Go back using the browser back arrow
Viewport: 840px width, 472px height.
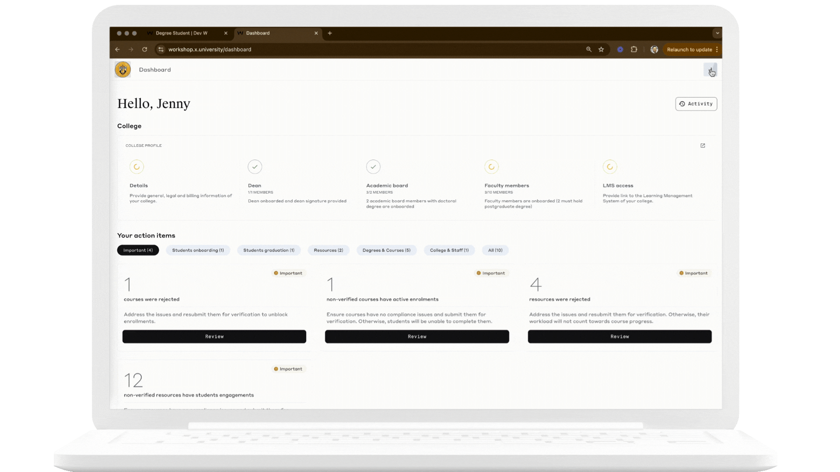pyautogui.click(x=117, y=49)
